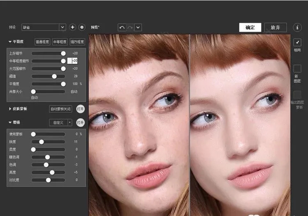This screenshot has height=216, width=308.
Task: Uncheck the 相同 checkbox
Action: pyautogui.click(x=297, y=42)
